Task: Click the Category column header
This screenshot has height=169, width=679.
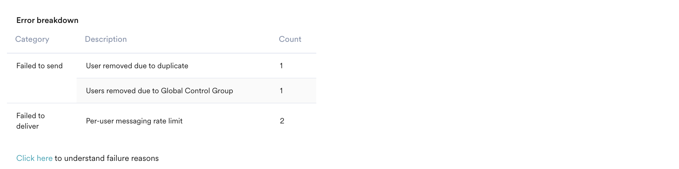Action: 32,39
